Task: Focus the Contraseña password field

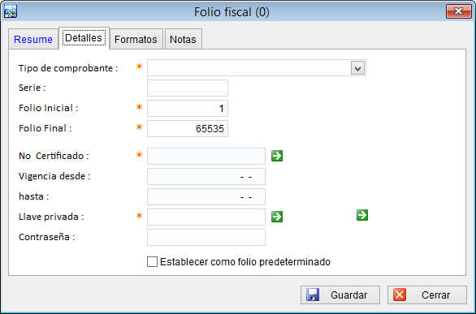Action: (206, 237)
